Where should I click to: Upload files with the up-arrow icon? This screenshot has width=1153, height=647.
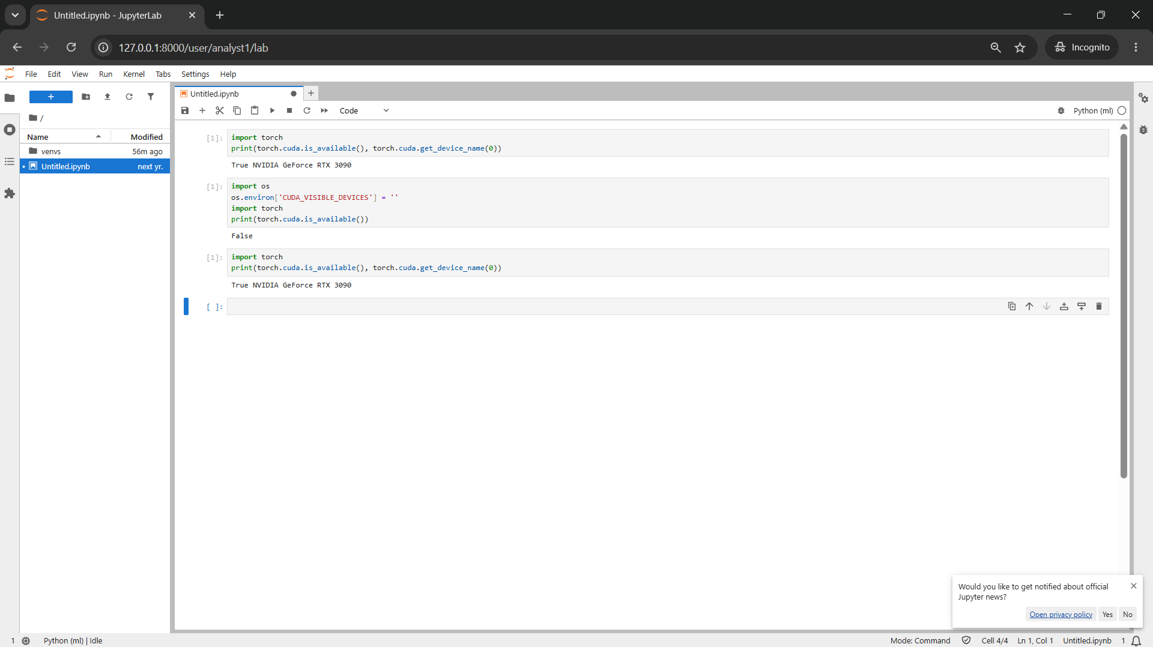click(107, 97)
